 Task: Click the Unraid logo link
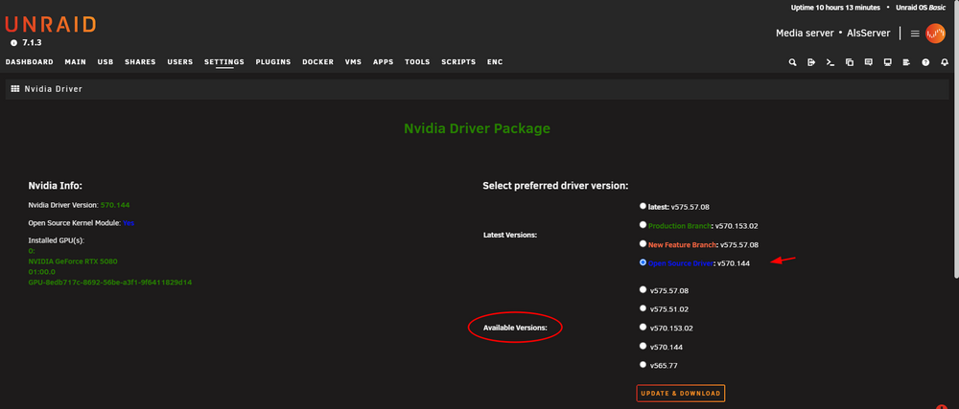51,24
